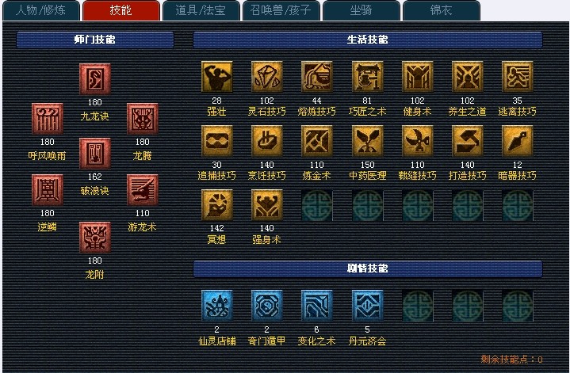
Task: Click the 龙腾 sect skill icon
Action: tap(143, 119)
